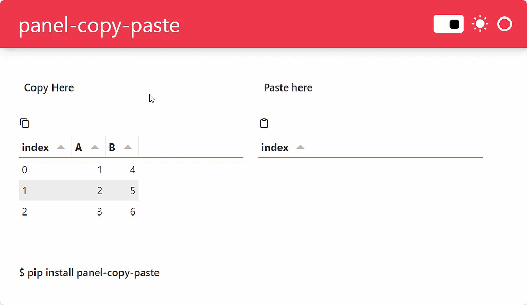Toggle sort direction on column B
This screenshot has height=305, width=527.
(x=128, y=147)
